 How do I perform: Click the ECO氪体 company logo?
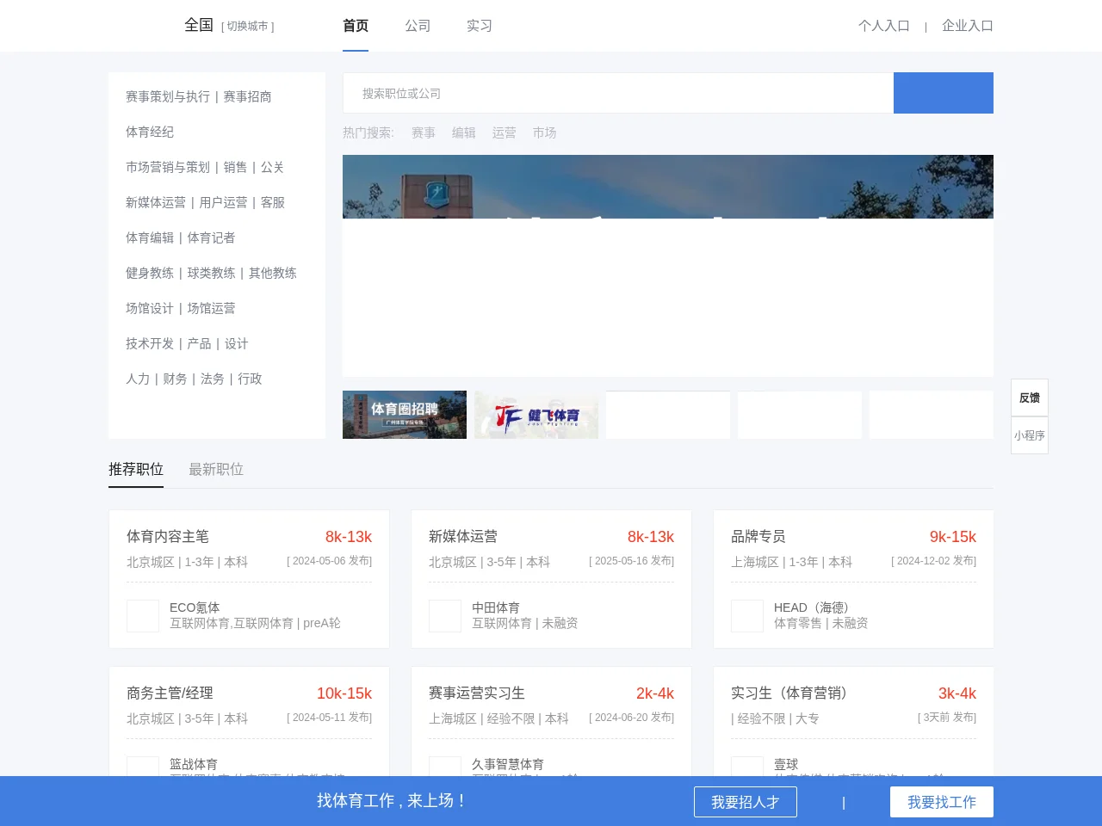coord(143,616)
